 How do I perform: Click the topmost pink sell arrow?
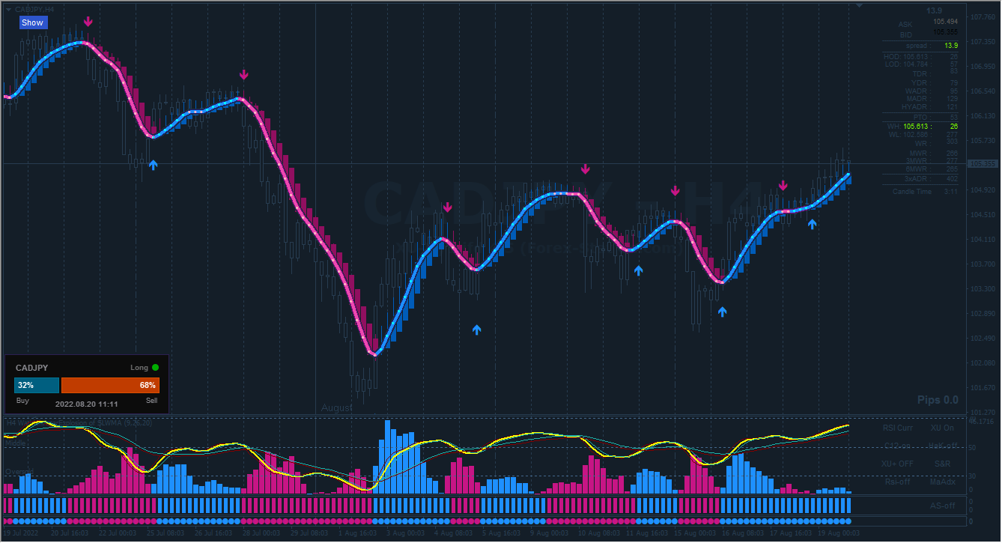[88, 21]
